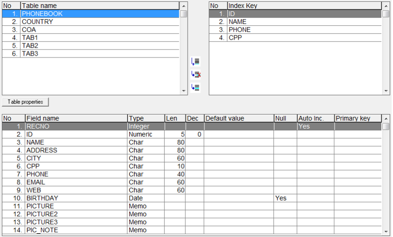Select the PHONE index key
Image resolution: width=393 pixels, height=237 pixels.
[295, 29]
